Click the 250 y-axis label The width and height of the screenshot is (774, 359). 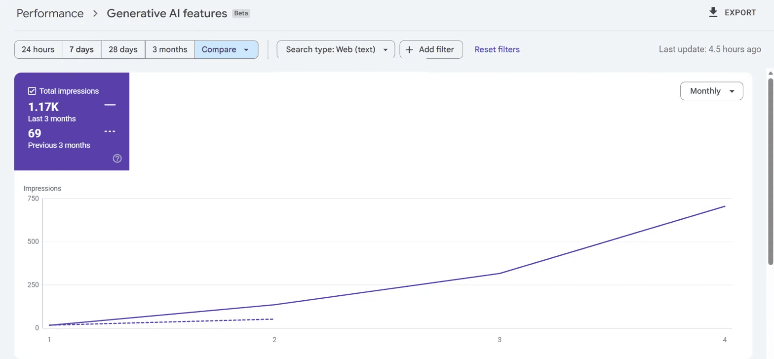pos(33,285)
